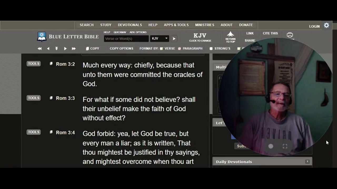
Task: Jump to previous book double-left arrow
Action: tap(39, 49)
